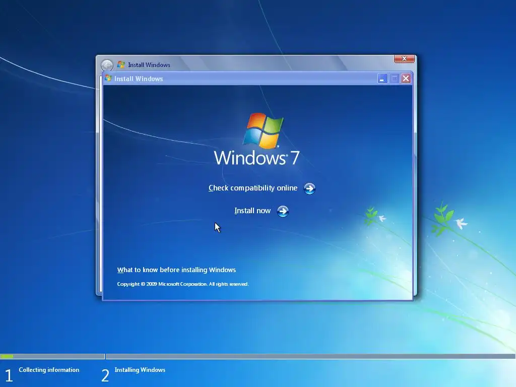Open the Check compatibility online link text
This screenshot has height=387, width=516.
pyautogui.click(x=253, y=188)
